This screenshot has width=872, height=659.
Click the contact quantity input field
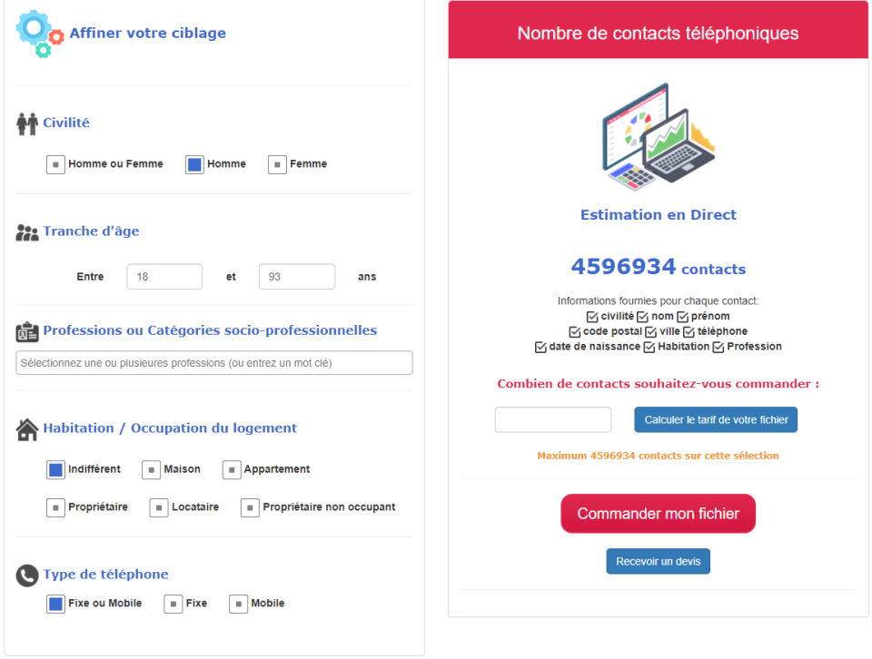tap(553, 420)
